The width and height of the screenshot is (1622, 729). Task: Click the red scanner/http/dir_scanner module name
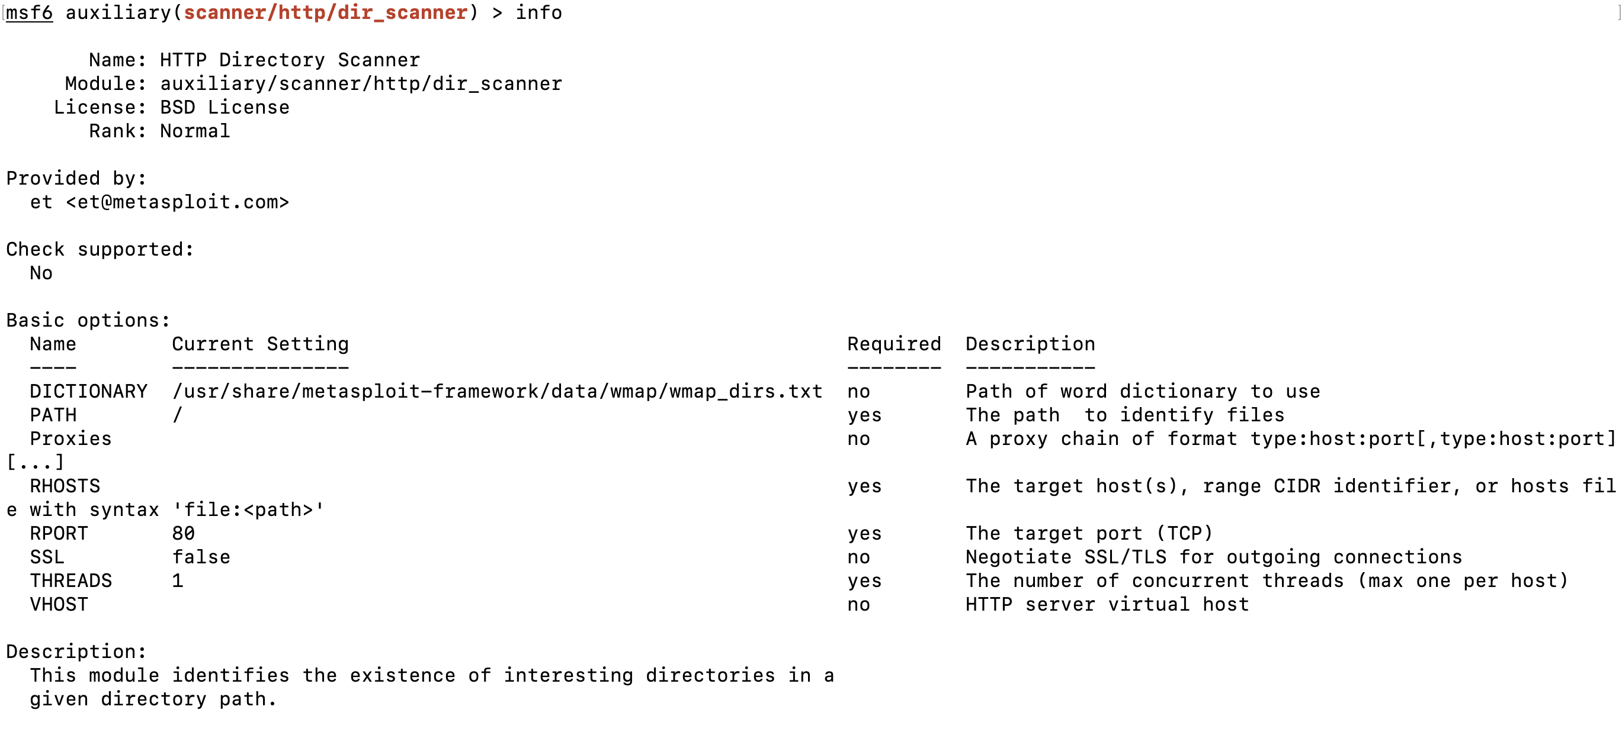326,12
